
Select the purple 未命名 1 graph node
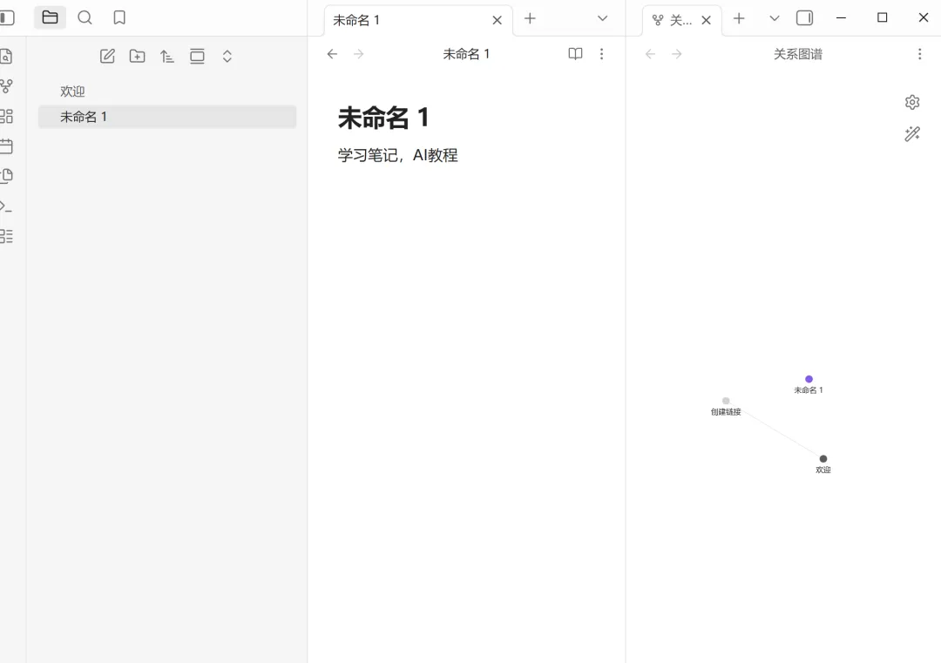coord(809,379)
